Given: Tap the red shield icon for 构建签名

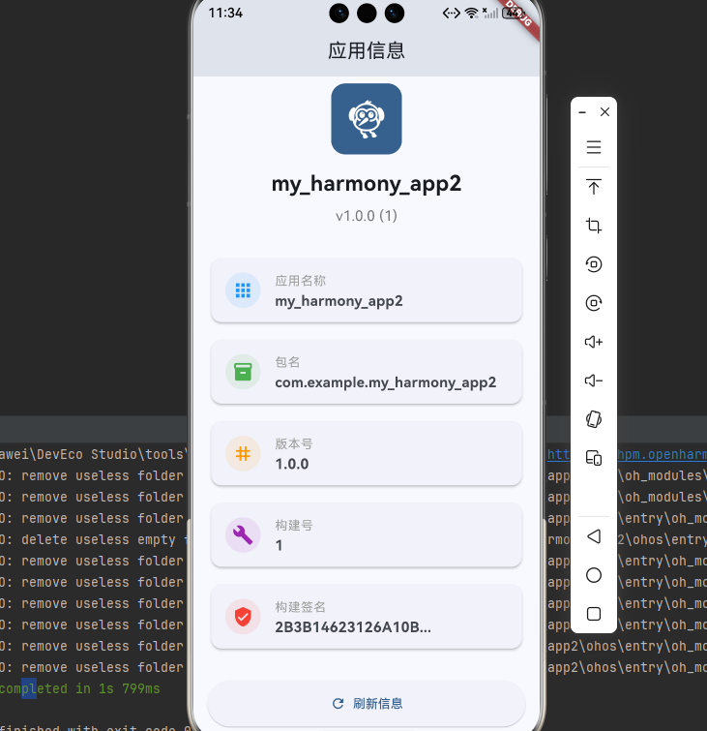Looking at the screenshot, I should (243, 617).
